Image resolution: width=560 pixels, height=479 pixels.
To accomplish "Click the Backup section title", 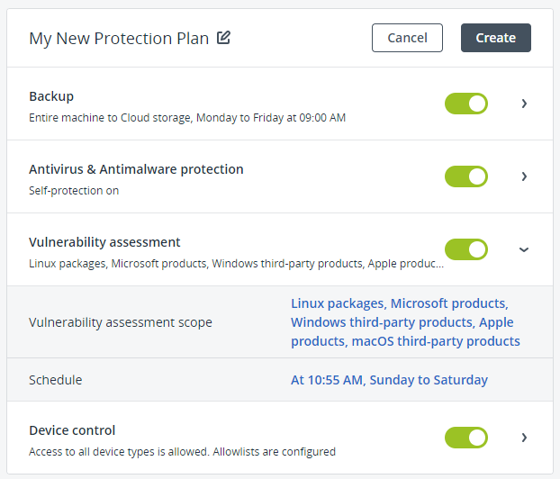I will [x=51, y=96].
